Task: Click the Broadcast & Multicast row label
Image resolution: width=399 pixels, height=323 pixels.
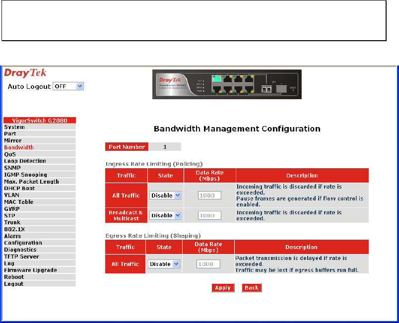Action: point(126,215)
